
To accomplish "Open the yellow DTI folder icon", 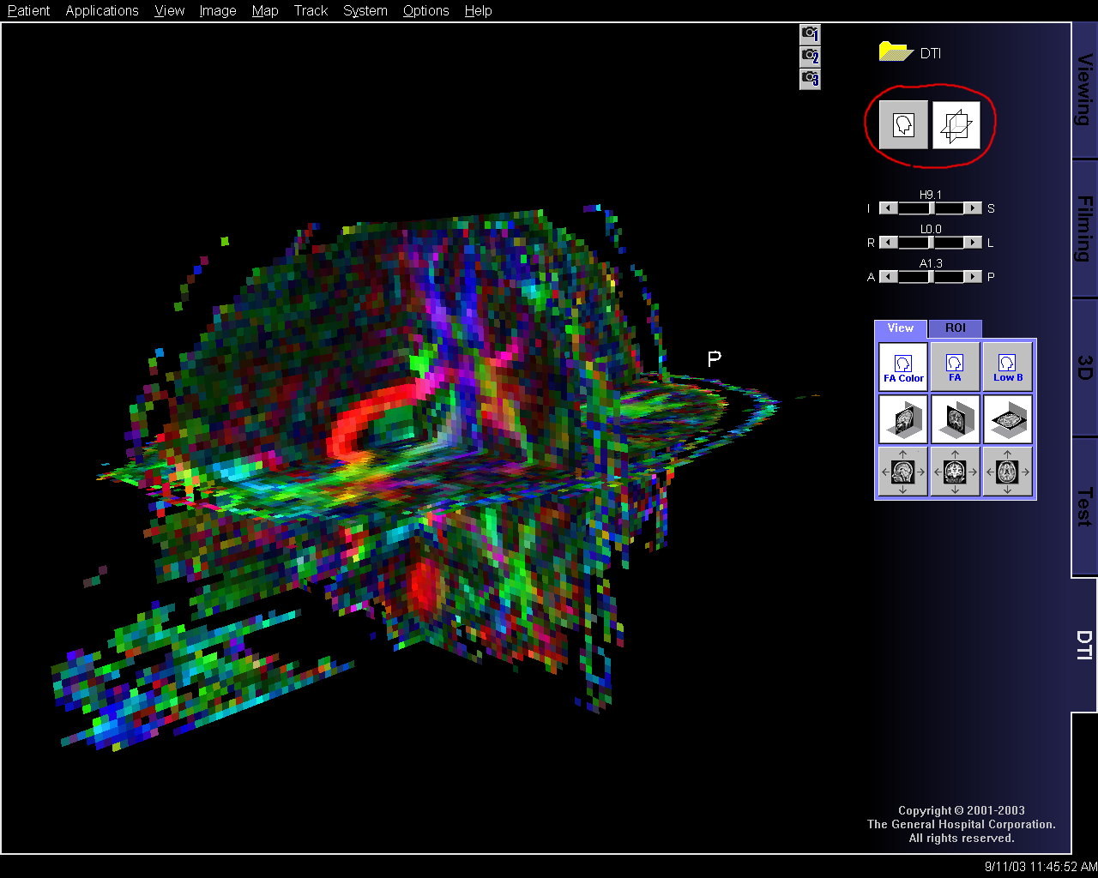I will point(895,52).
